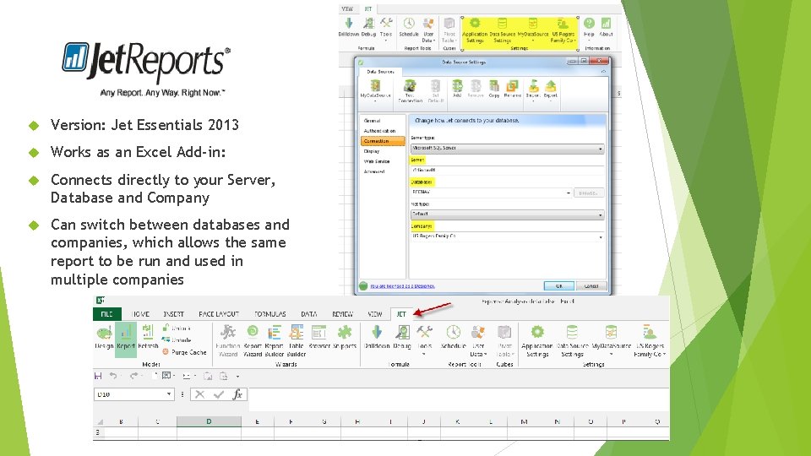Open the Tools dropdown in the large ribbon

tap(425, 340)
